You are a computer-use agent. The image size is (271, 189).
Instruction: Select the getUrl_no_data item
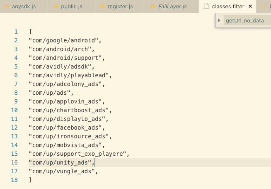[x=244, y=20]
